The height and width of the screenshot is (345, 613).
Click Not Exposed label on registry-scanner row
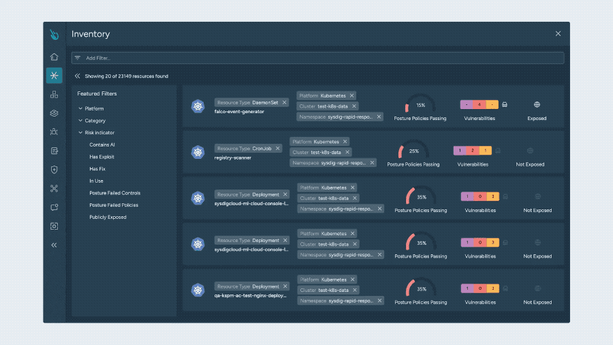530,164
